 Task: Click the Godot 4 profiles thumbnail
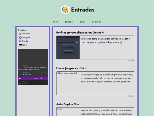pos(68,48)
